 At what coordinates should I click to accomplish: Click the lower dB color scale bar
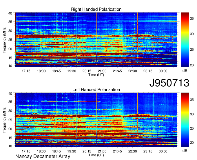[x=185, y=120]
